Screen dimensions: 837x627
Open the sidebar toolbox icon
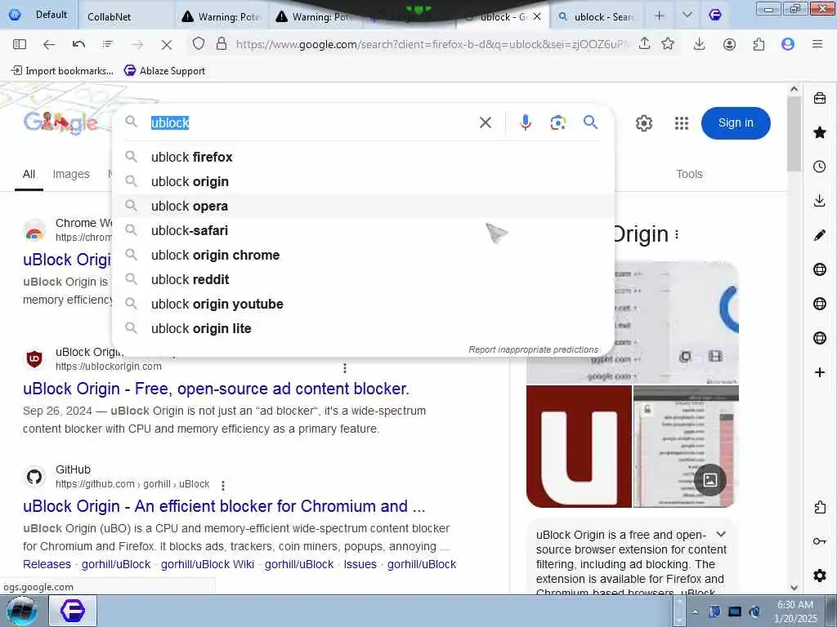pyautogui.click(x=820, y=98)
